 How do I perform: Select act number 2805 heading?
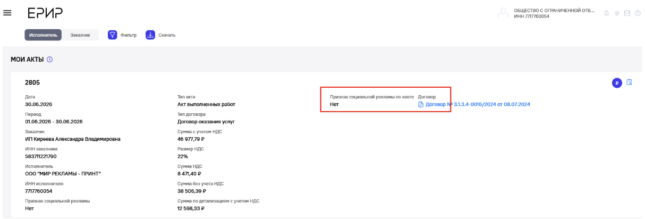click(32, 83)
